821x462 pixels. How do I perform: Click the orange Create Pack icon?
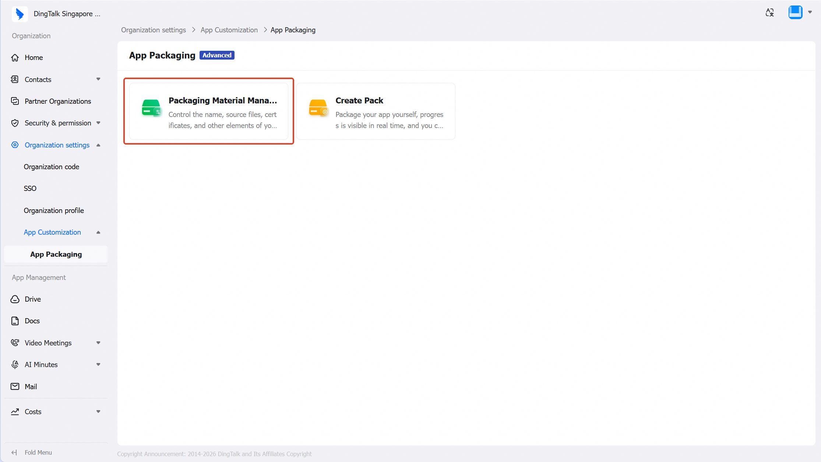tap(318, 108)
